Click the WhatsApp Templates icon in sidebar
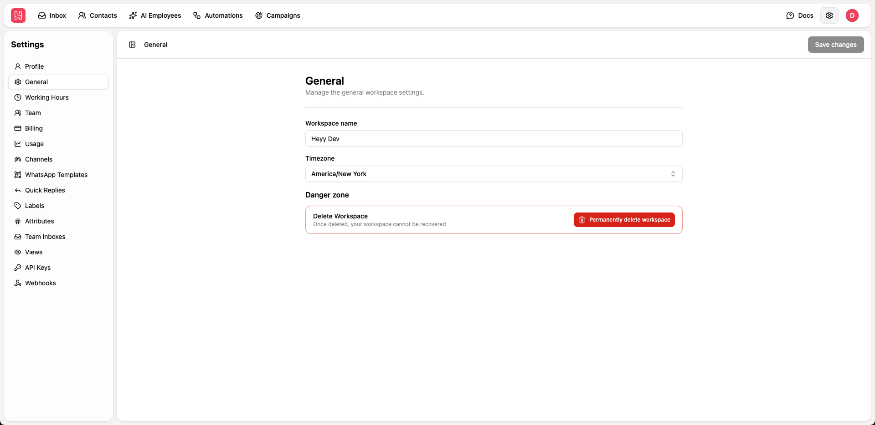 17,175
